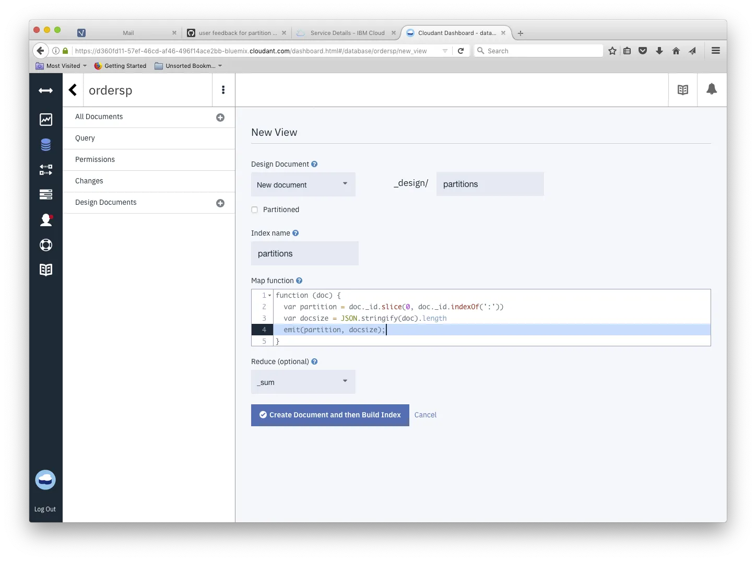756x561 pixels.
Task: Add new item next to All Documents
Action: pos(220,118)
